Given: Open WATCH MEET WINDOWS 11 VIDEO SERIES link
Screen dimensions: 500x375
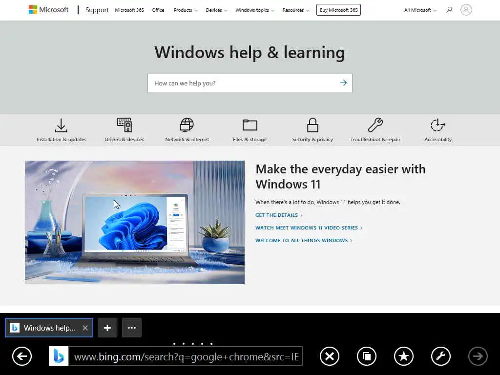Looking at the screenshot, I should click(x=309, y=228).
